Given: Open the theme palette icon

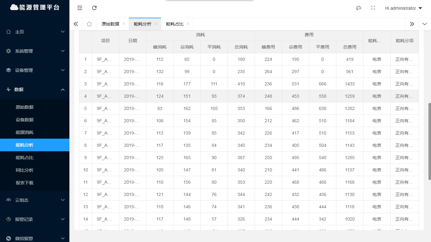Looking at the screenshot, I should [x=358, y=8].
